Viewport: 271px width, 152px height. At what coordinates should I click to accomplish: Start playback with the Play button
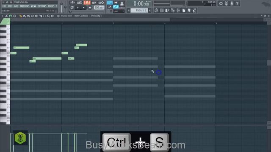pyautogui.click(x=78, y=8)
